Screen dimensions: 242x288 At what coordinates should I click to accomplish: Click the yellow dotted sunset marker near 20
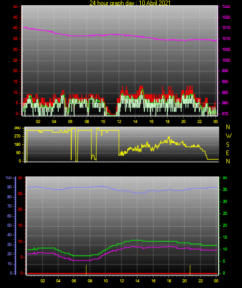tap(190, 269)
